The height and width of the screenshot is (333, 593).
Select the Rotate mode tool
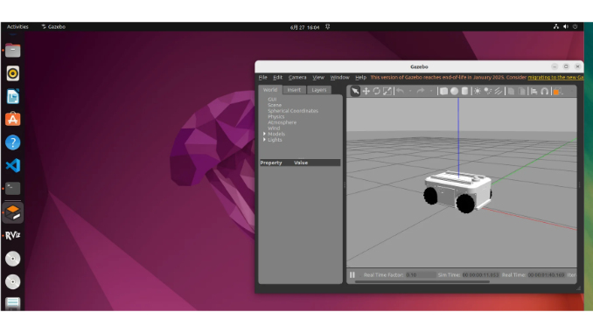(x=376, y=91)
